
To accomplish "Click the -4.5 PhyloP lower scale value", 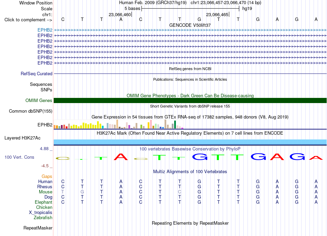I will (x=45, y=166).
